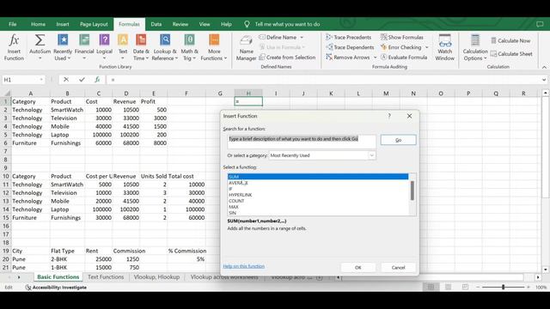The width and height of the screenshot is (550, 309).
Task: Click the function search text box
Action: [x=302, y=141]
